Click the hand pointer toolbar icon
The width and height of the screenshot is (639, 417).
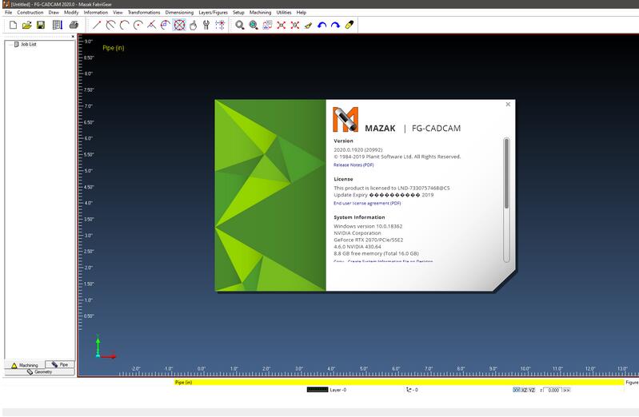coord(194,26)
